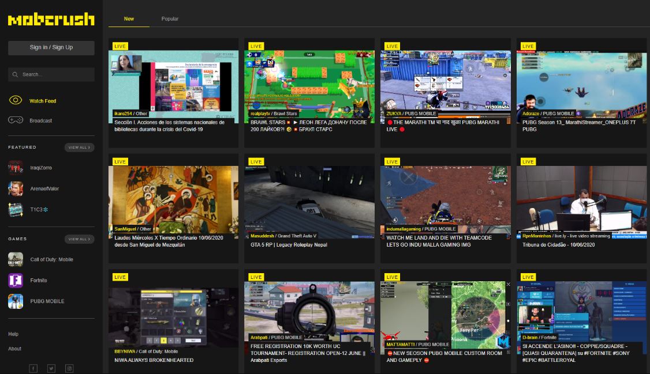Click LIVE badge on realplaytv stream
Viewport: 650px width, 374px height.
pos(256,46)
